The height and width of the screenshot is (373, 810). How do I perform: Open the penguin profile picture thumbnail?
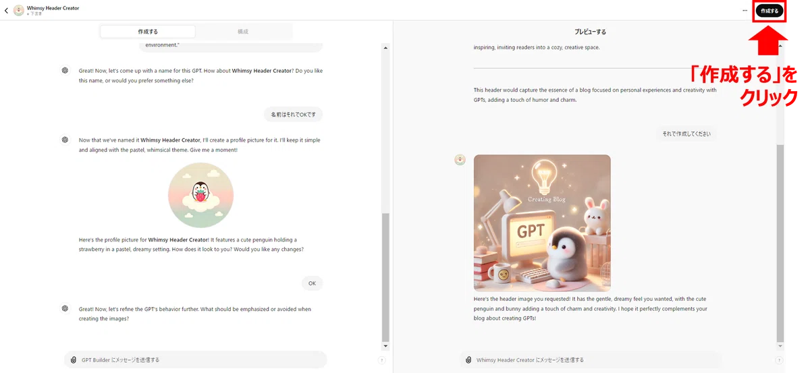click(201, 195)
